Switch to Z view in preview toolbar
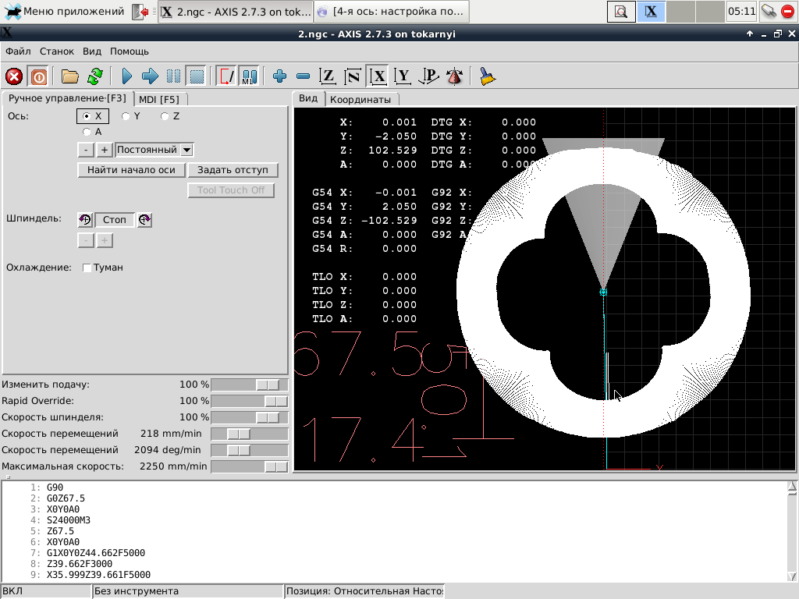The image size is (799, 599). pos(328,76)
